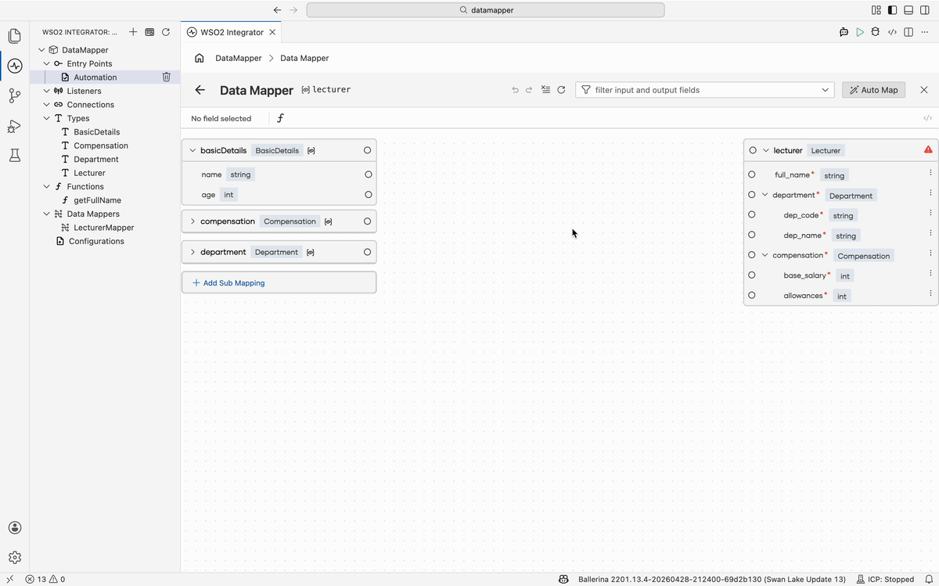This screenshot has width=939, height=586.
Task: Go to the home icon in breadcrumb
Action: click(x=200, y=58)
